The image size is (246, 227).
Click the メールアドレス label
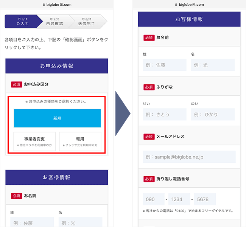[x=171, y=137]
